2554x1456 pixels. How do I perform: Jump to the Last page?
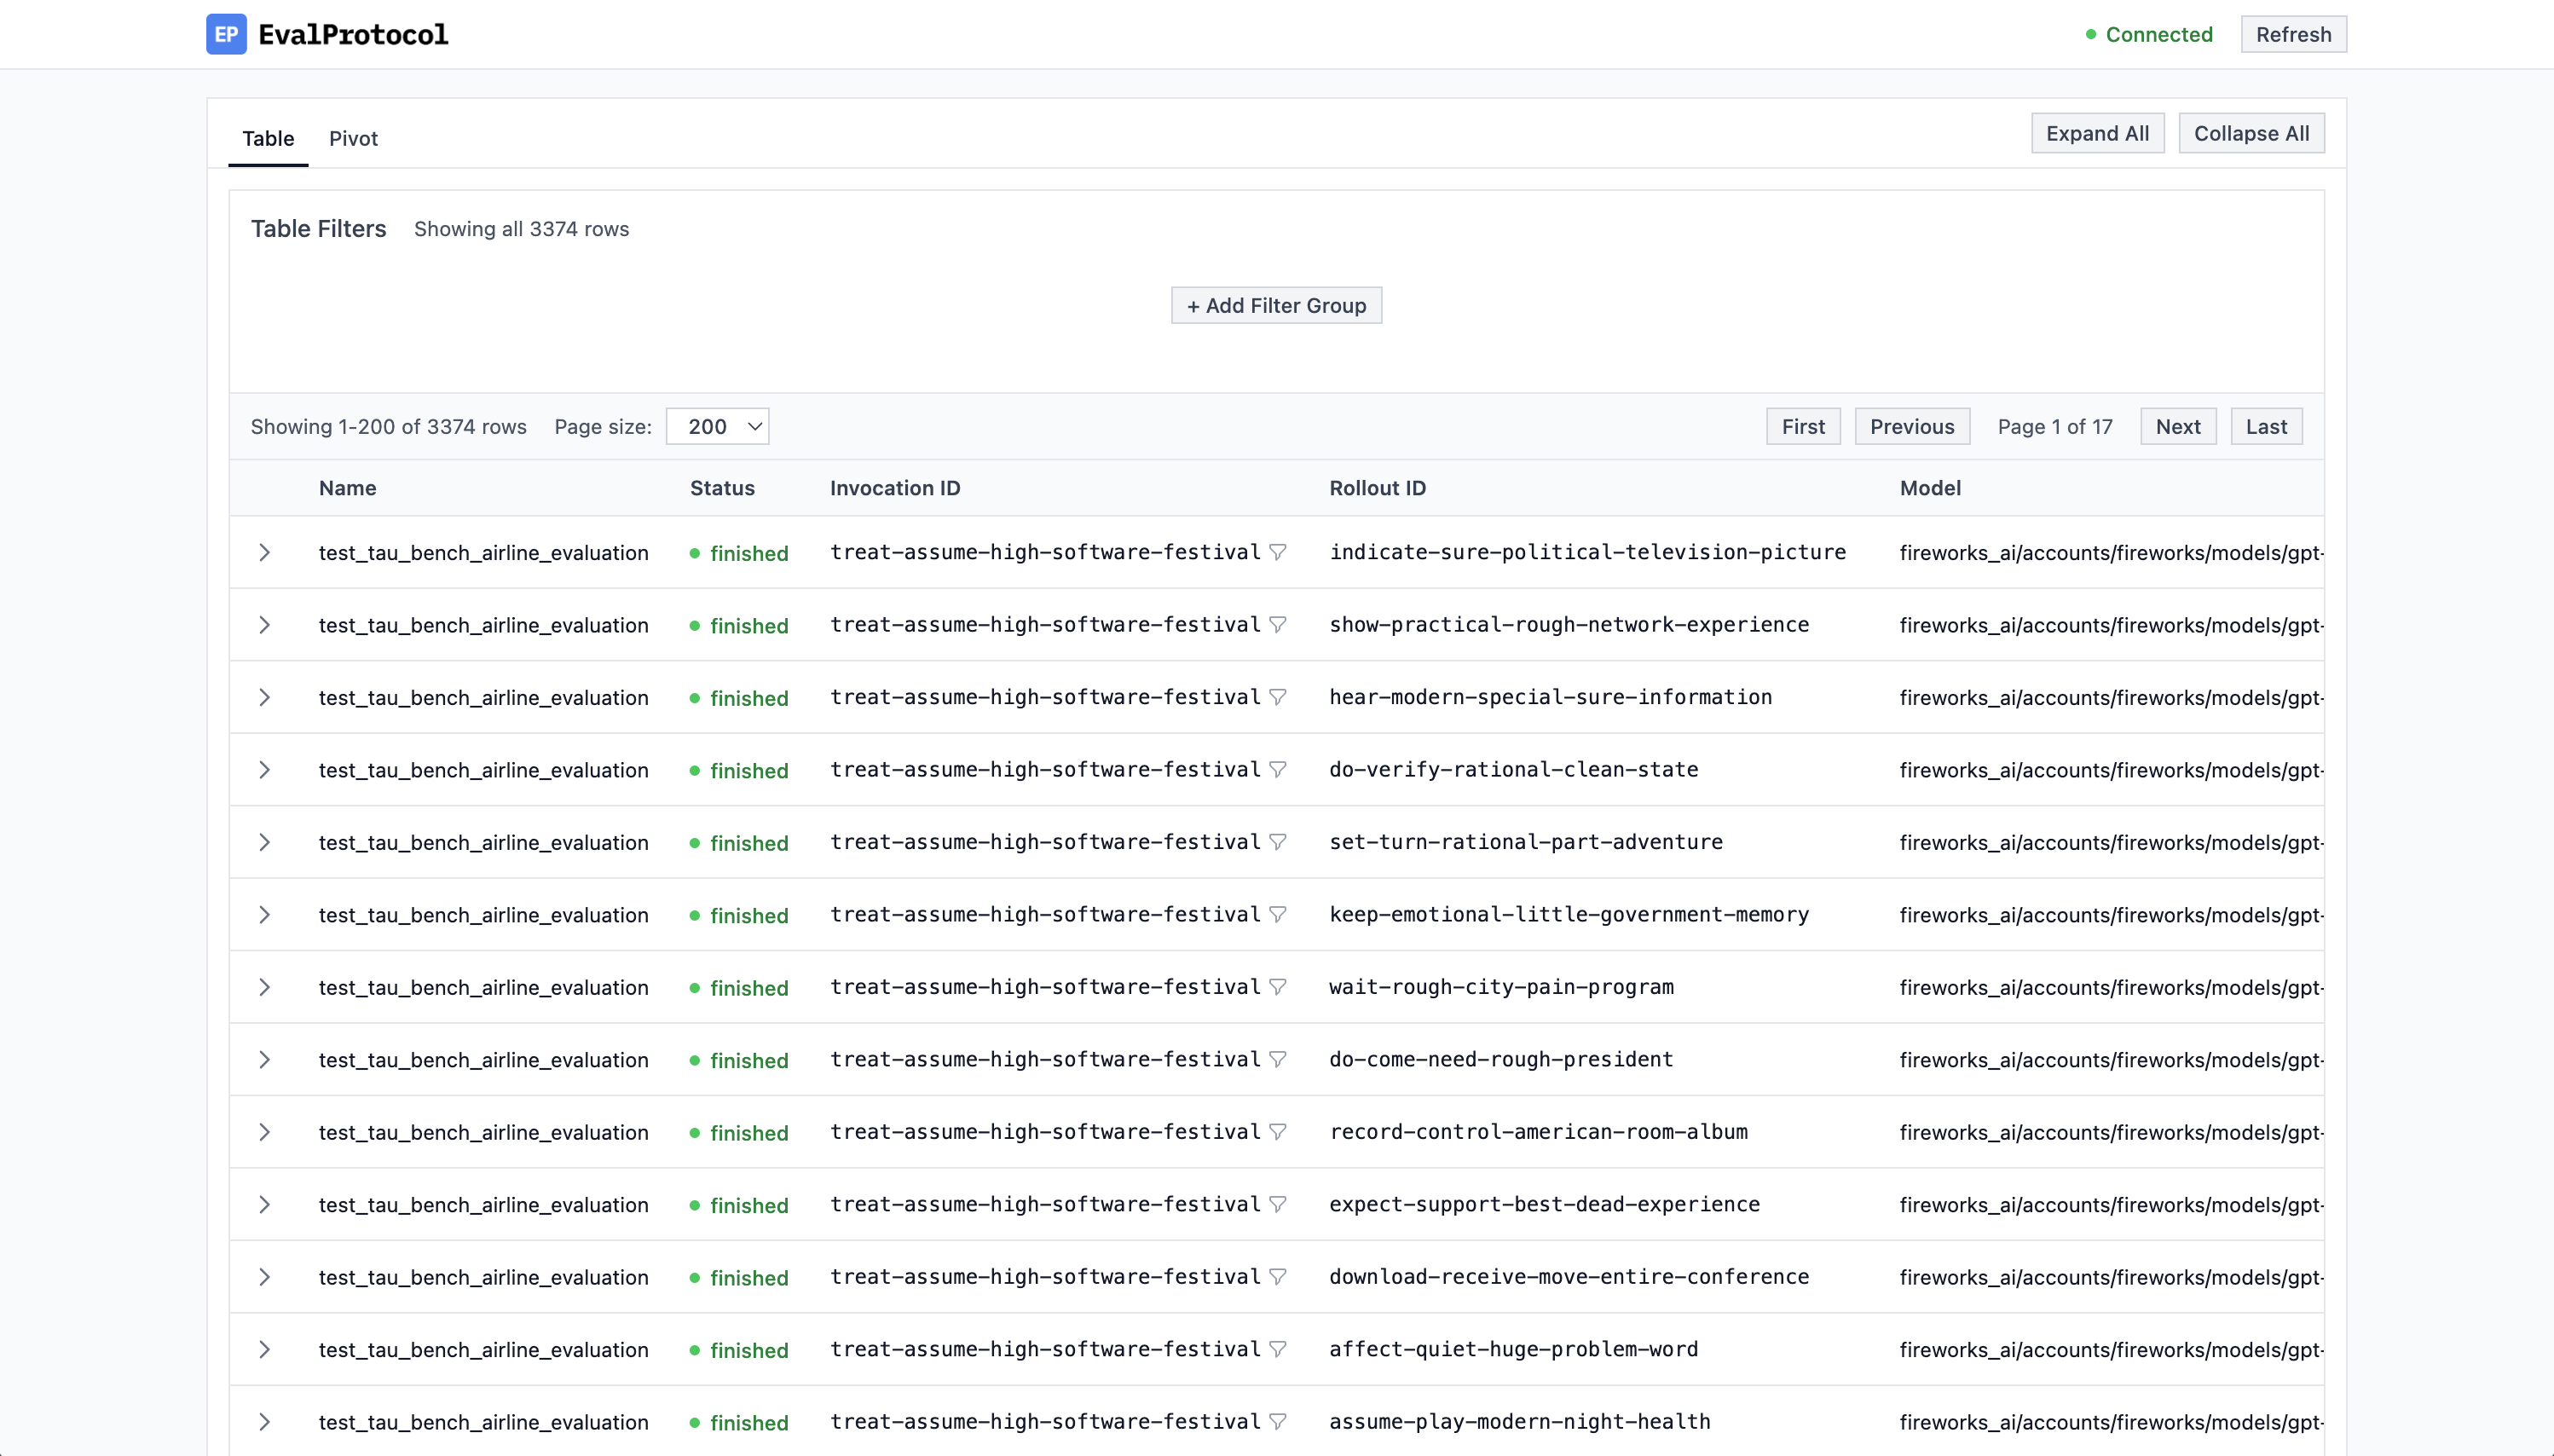click(2265, 426)
